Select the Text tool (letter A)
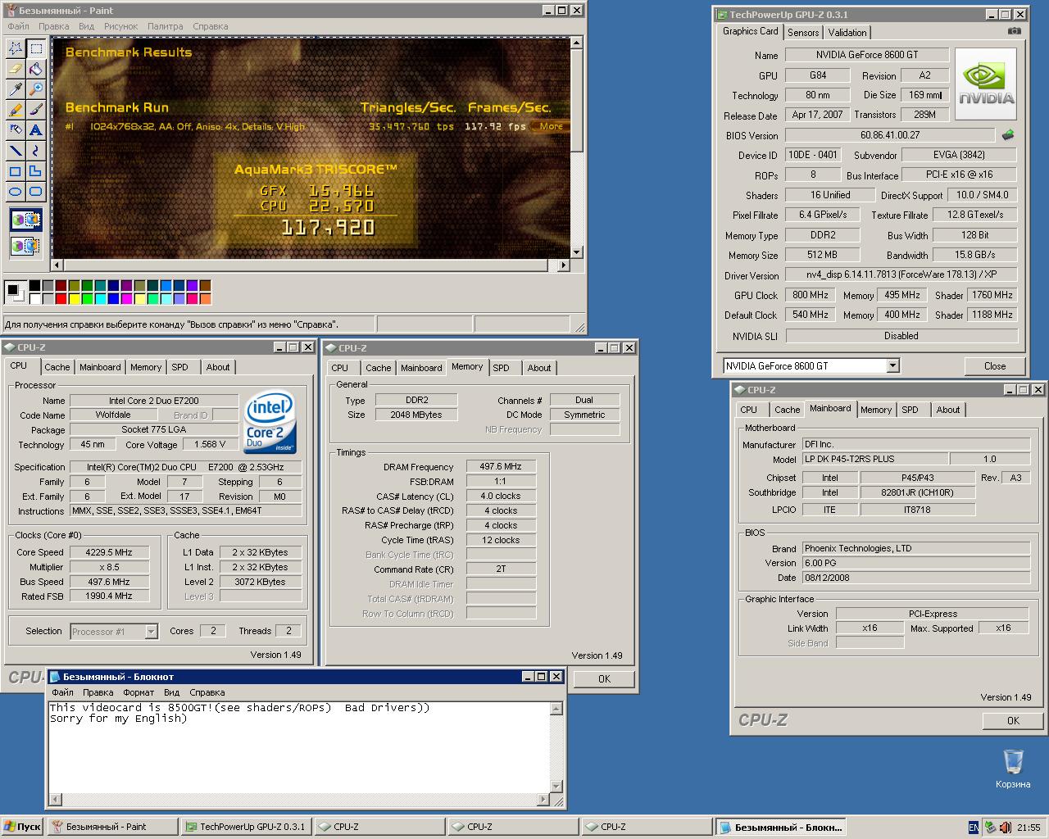 (36, 130)
